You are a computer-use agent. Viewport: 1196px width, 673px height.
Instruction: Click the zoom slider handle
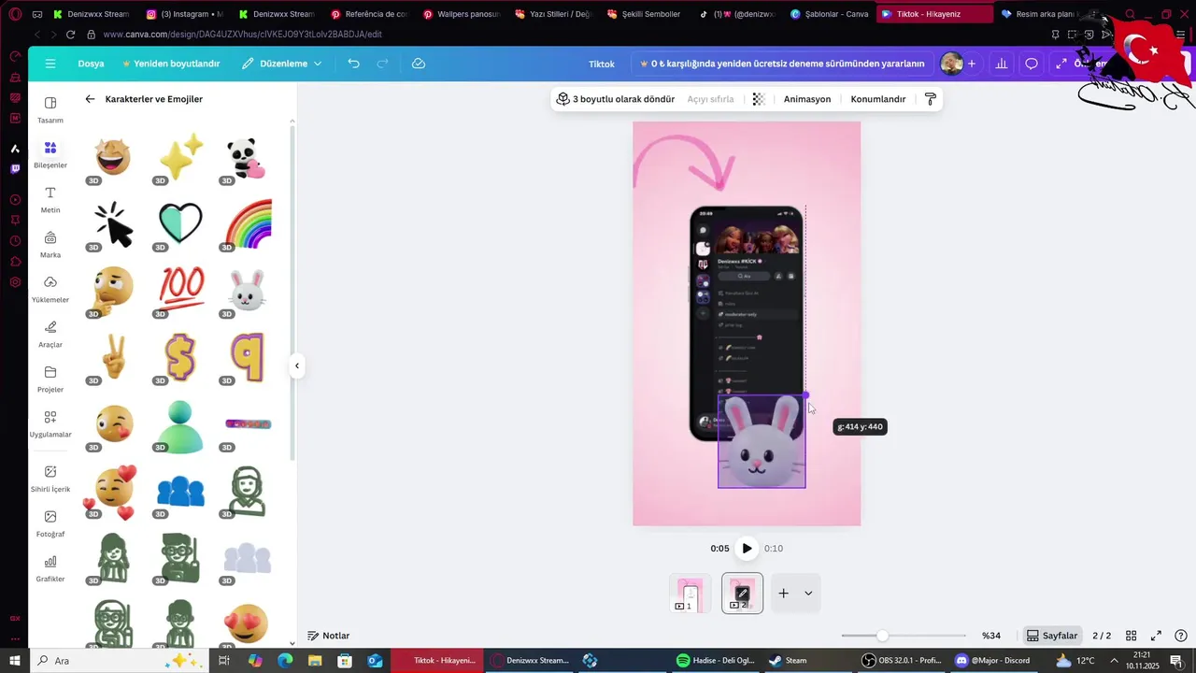point(882,636)
